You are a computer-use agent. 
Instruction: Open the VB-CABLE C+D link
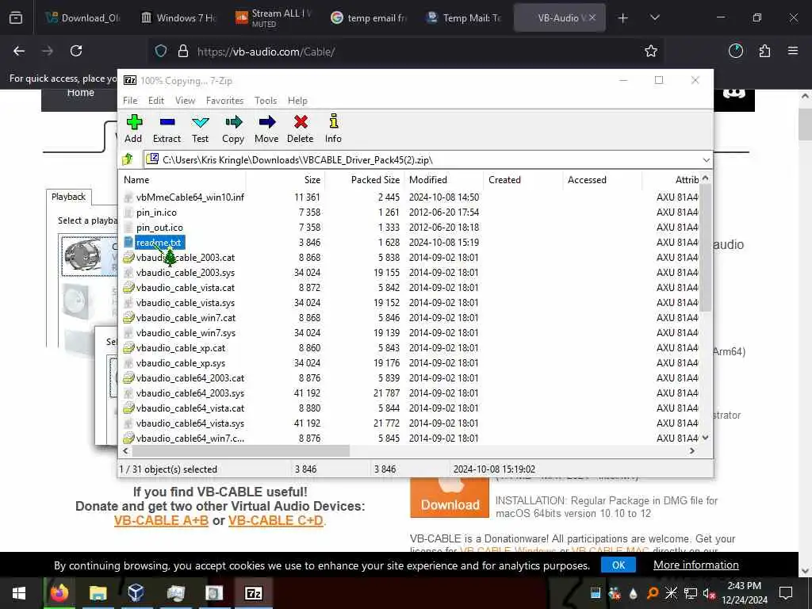pos(275,520)
